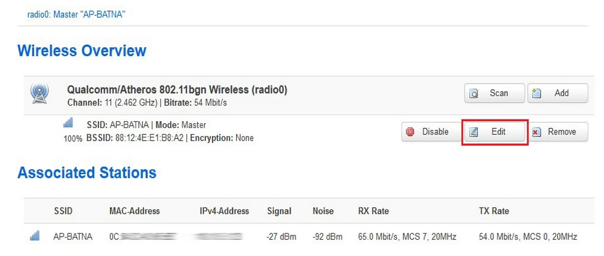Click the red icon on the Disable button
The height and width of the screenshot is (256, 604).
click(411, 132)
